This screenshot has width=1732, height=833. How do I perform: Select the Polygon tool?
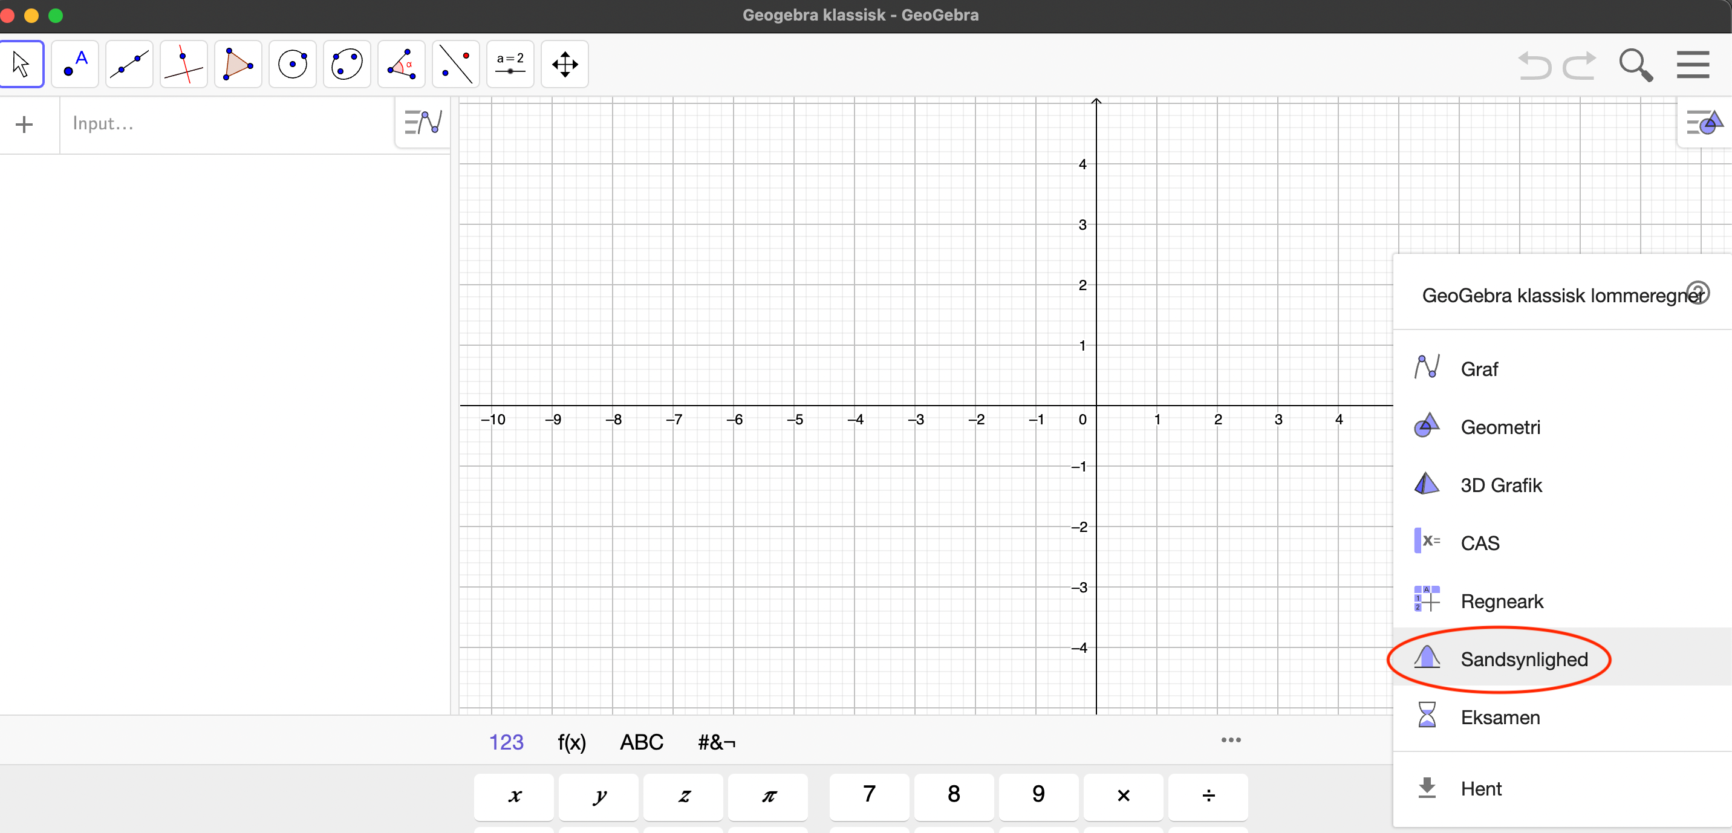coord(238,65)
